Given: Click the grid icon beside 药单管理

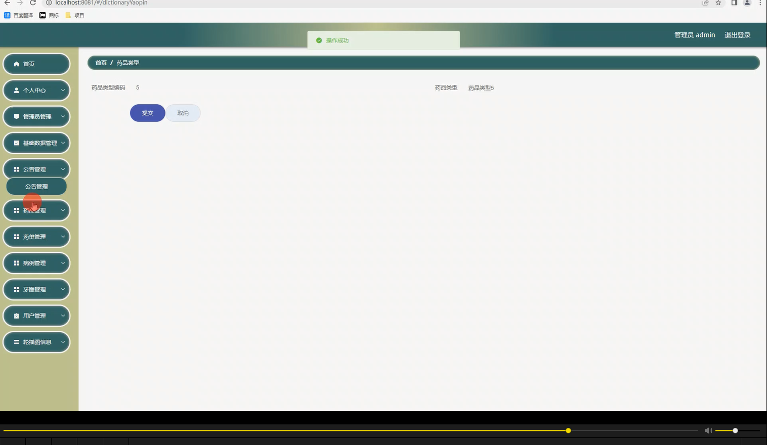Looking at the screenshot, I should click(16, 237).
